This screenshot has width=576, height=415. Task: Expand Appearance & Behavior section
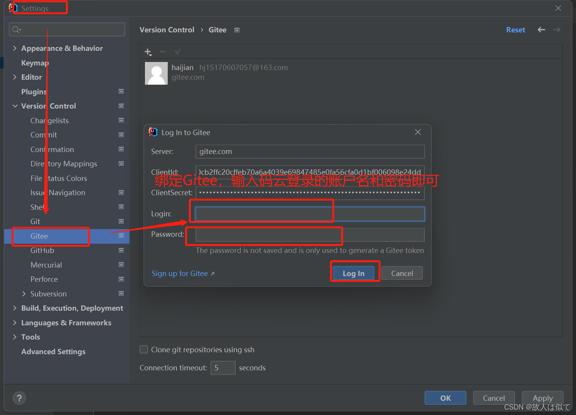coord(15,48)
